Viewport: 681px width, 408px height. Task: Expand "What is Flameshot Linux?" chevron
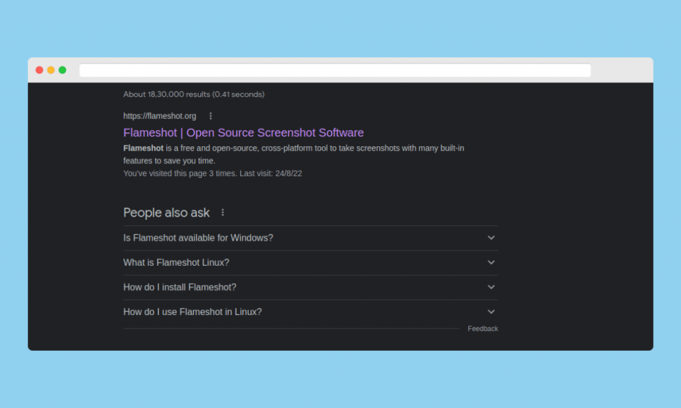[491, 262]
